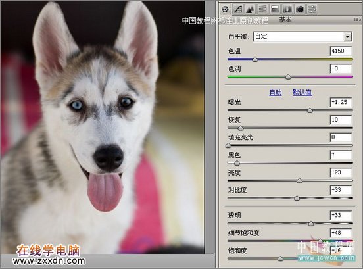Click the 默认值 link

pos(302,93)
